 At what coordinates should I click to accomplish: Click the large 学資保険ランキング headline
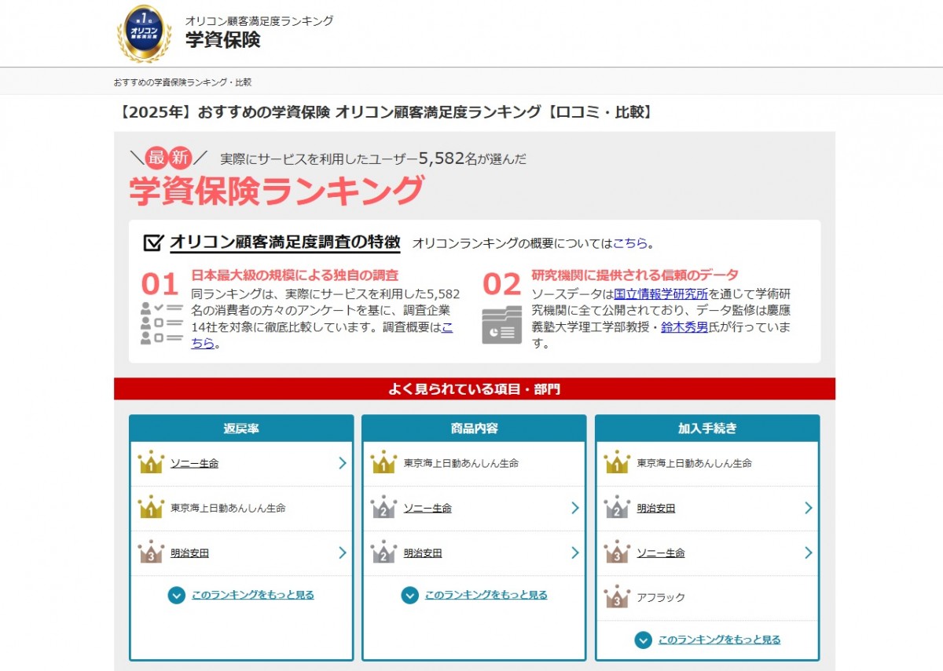tap(277, 191)
